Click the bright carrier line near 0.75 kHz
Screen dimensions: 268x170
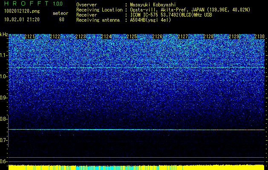137,130
